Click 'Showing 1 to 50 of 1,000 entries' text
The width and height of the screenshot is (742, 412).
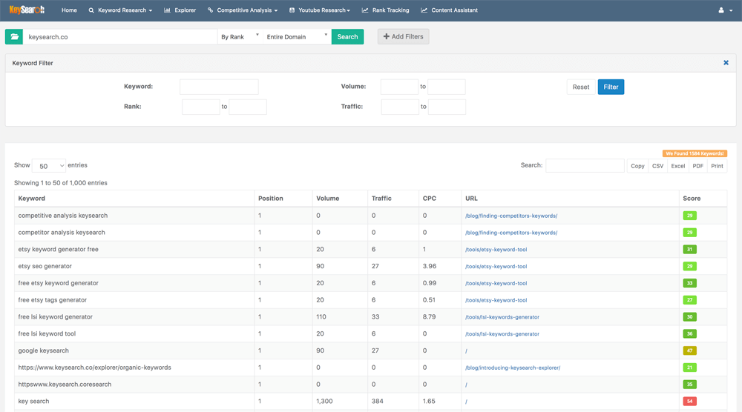coord(61,183)
